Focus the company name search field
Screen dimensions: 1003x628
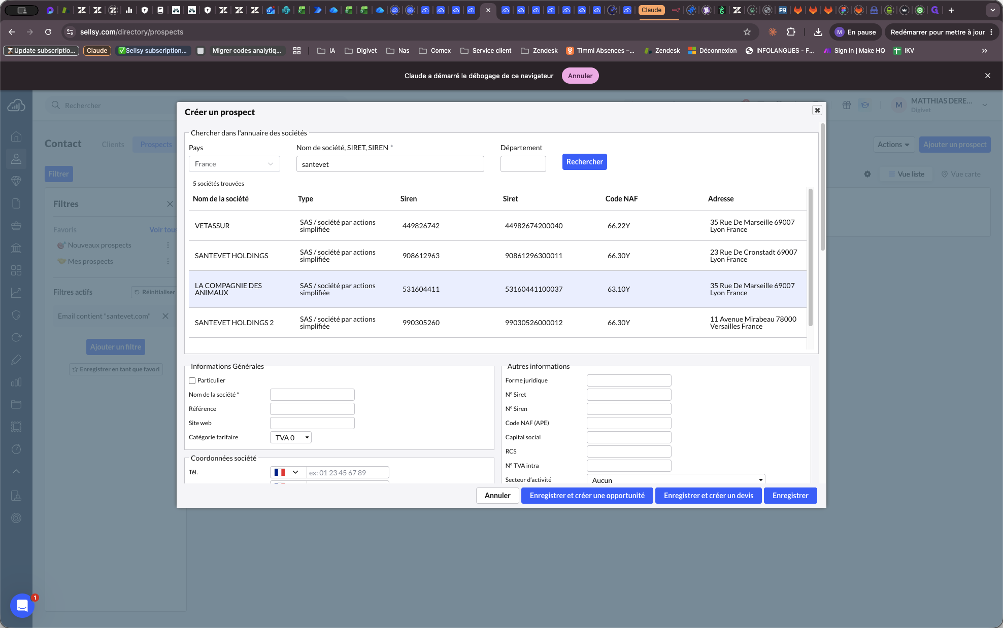point(390,164)
